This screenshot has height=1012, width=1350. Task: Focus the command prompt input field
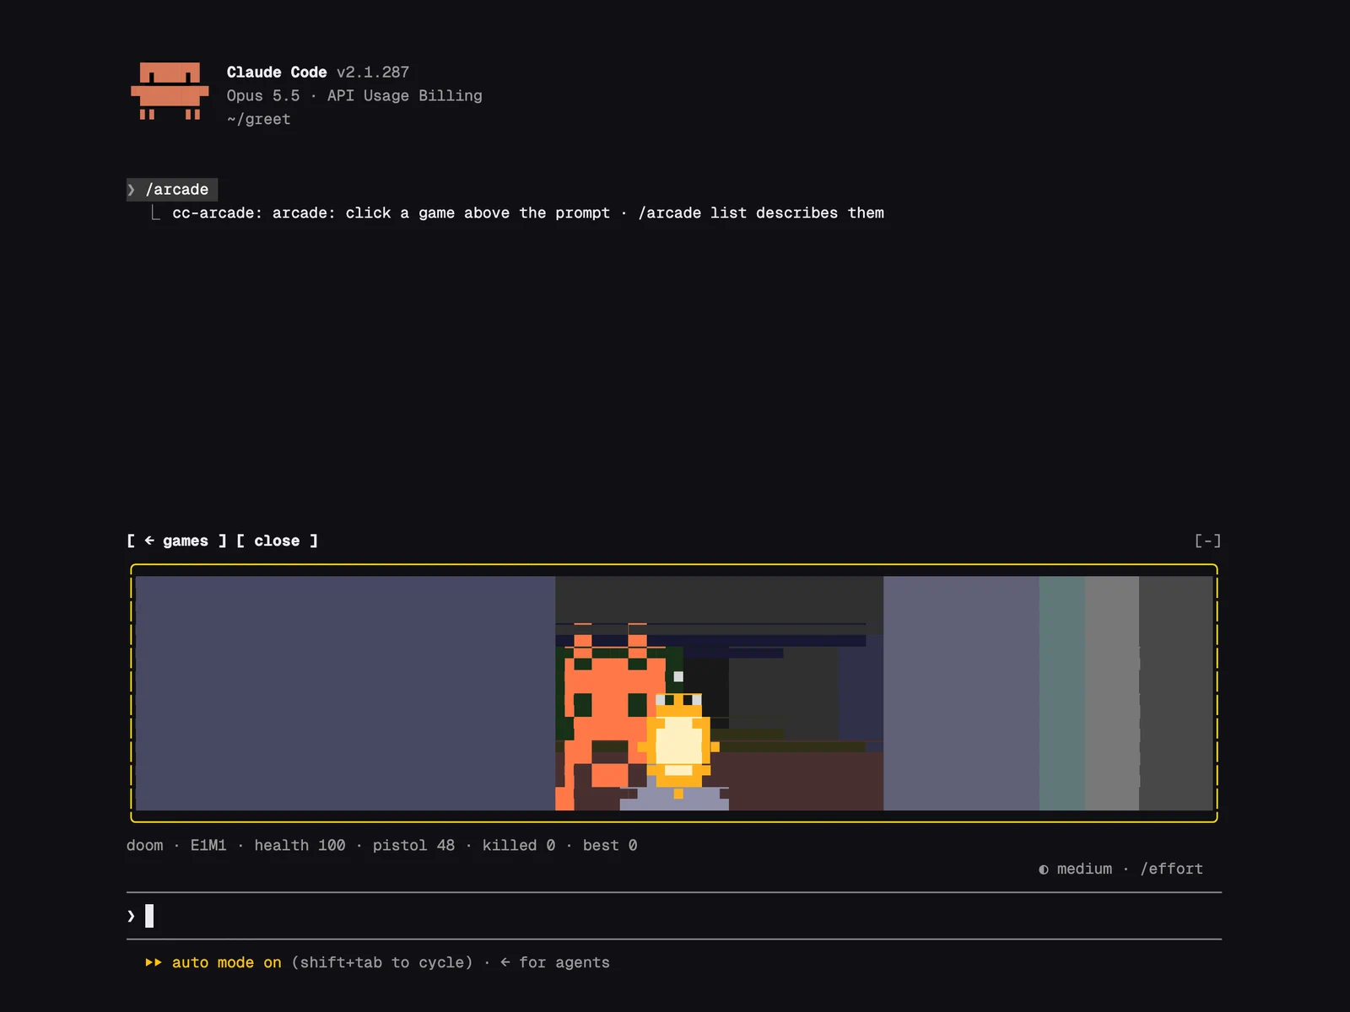pyautogui.click(x=674, y=916)
